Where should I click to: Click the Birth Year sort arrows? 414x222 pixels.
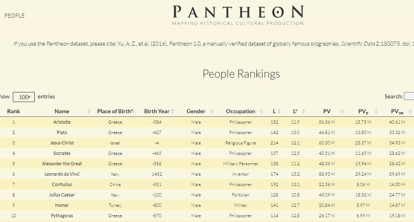173,111
